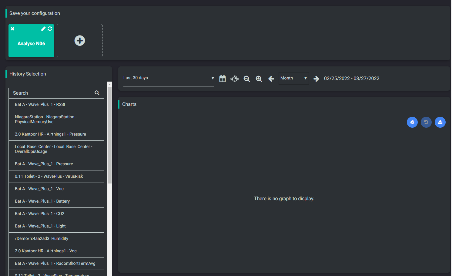Go to next period with right arrow

pos(316,79)
